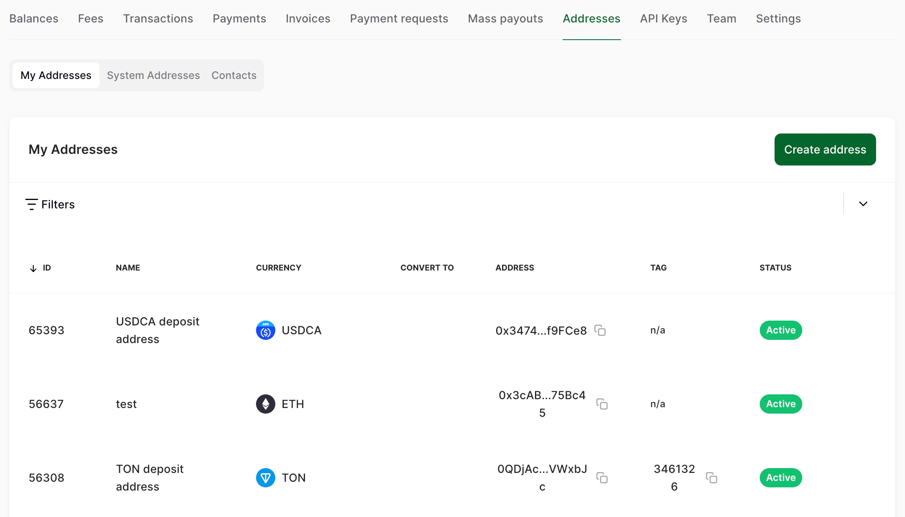
Task: Click the Active status of TON row
Action: coord(781,478)
